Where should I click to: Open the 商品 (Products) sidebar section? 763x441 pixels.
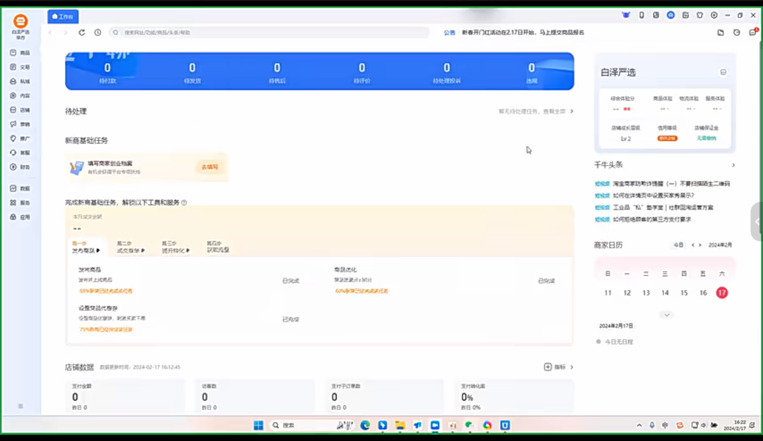[20, 53]
